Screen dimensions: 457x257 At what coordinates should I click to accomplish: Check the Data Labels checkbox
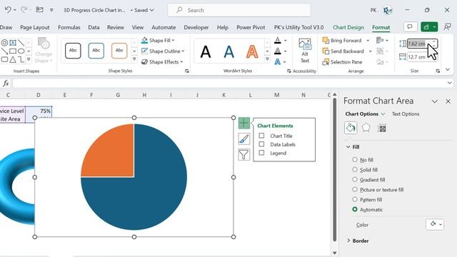point(261,144)
